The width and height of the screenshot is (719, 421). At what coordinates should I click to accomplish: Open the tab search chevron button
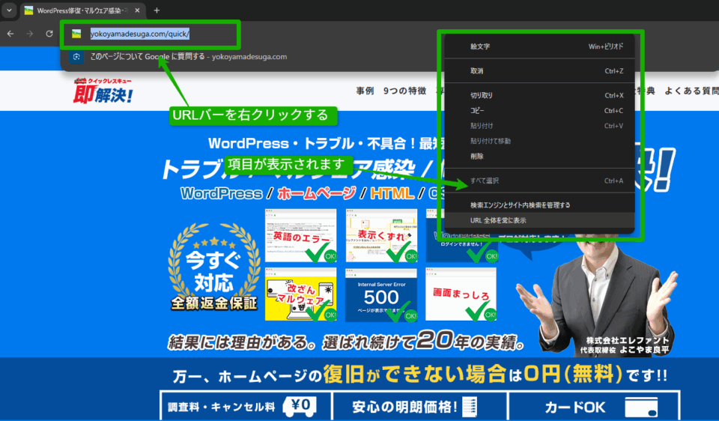(9, 10)
